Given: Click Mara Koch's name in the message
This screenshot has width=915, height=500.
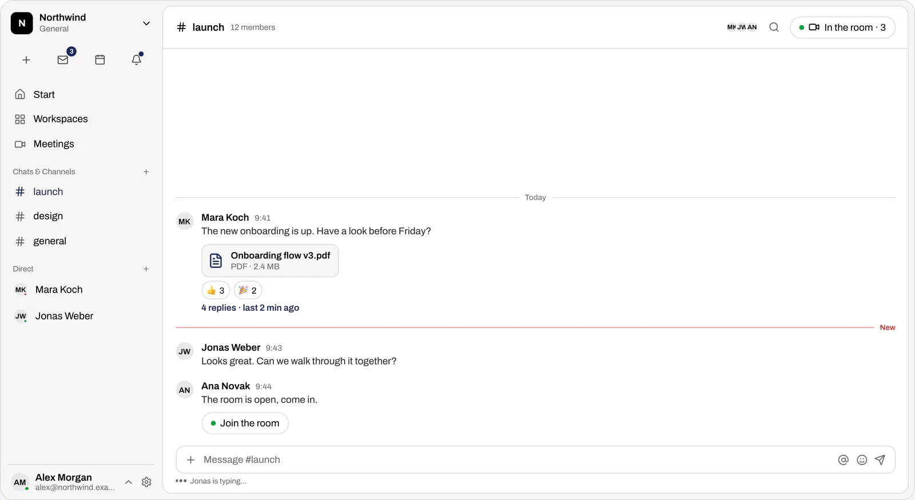Looking at the screenshot, I should click(x=225, y=218).
